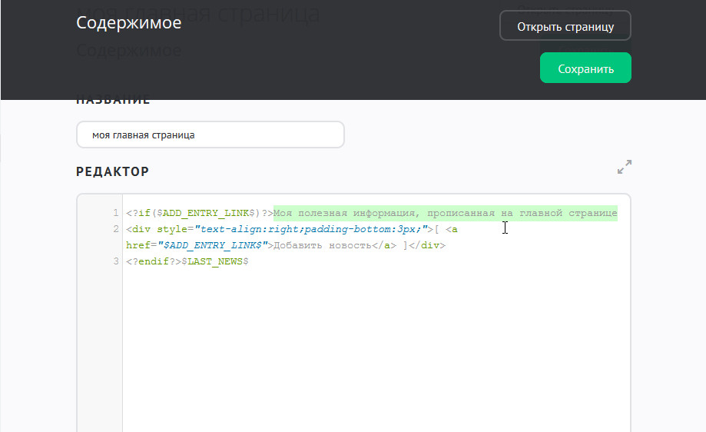Click line number 1 in gutter
The width and height of the screenshot is (706, 432).
(x=115, y=213)
